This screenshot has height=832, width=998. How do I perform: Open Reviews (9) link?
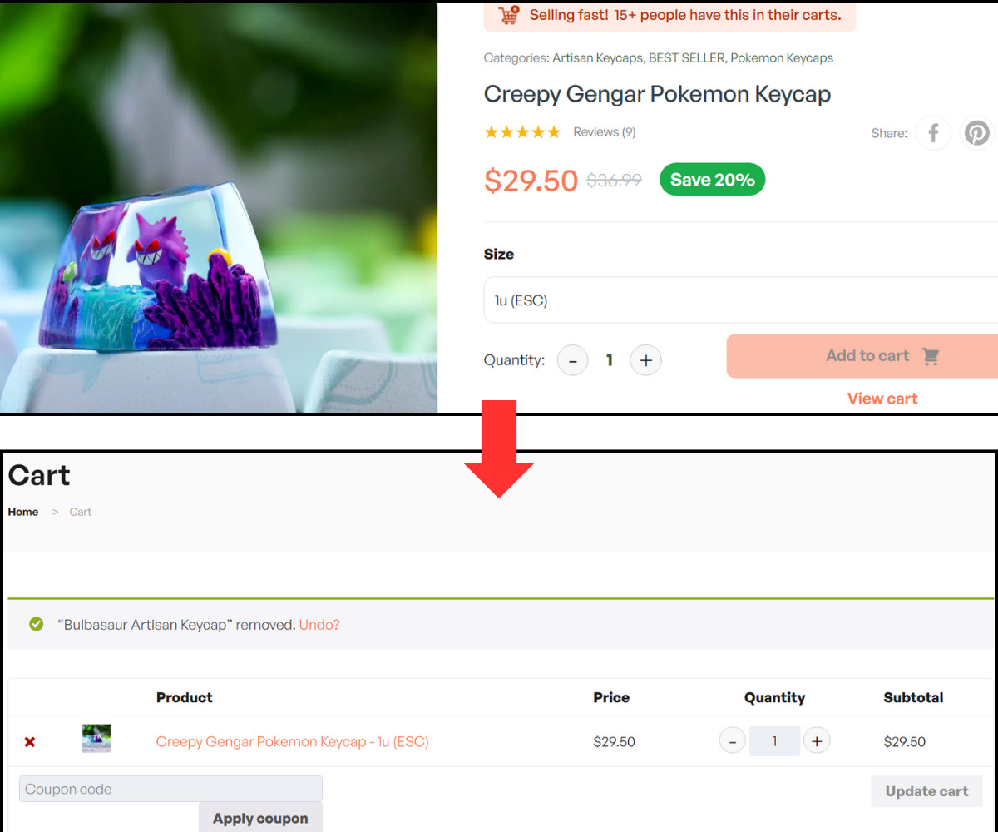(605, 132)
